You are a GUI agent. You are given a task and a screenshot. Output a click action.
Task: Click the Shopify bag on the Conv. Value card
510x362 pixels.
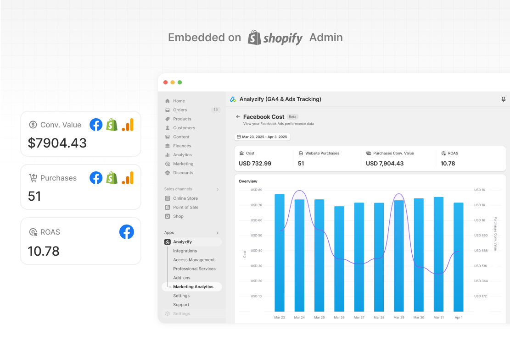(x=112, y=125)
